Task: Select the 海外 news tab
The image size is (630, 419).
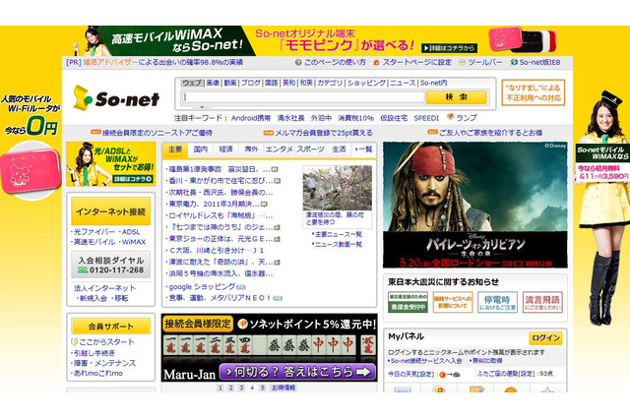Action: coord(251,150)
